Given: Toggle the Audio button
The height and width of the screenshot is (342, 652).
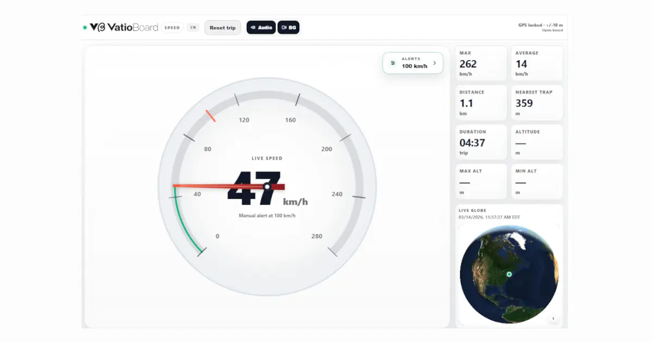Looking at the screenshot, I should [x=261, y=28].
